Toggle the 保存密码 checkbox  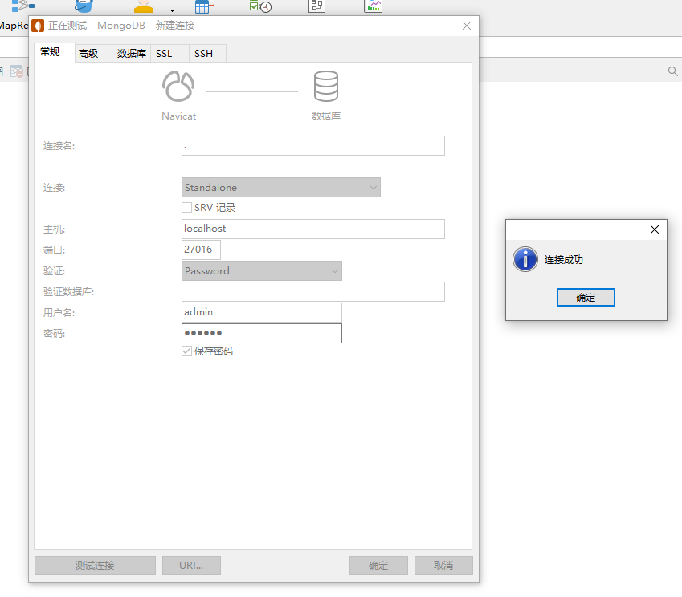(x=186, y=351)
